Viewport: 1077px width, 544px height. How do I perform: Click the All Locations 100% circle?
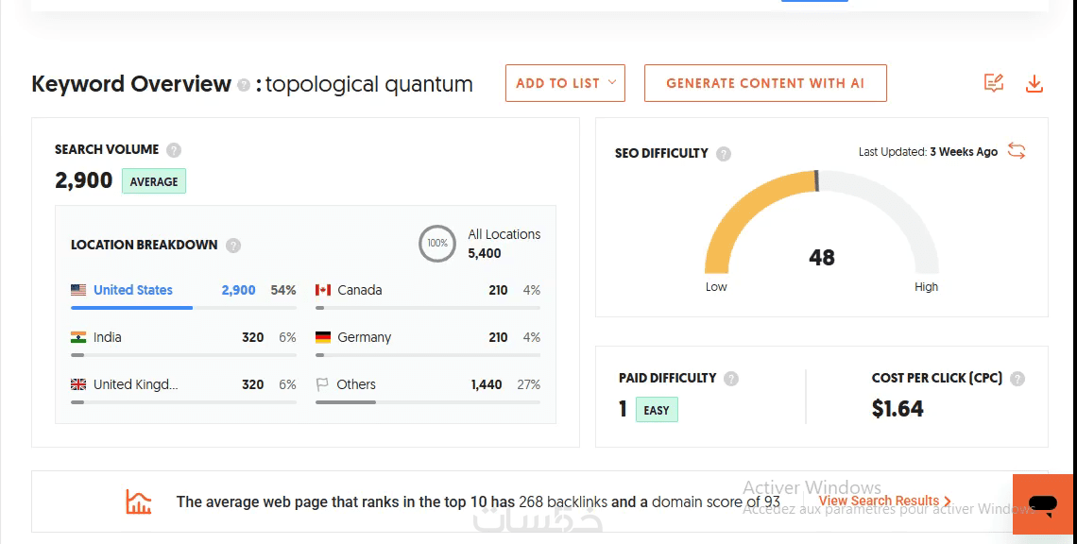(437, 244)
